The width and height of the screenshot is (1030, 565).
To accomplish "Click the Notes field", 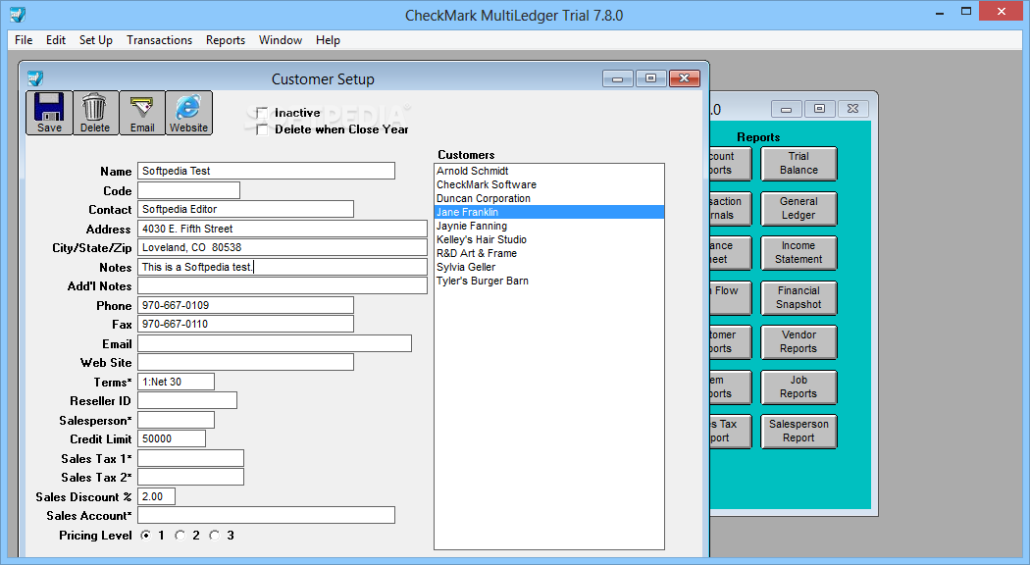I will (282, 267).
